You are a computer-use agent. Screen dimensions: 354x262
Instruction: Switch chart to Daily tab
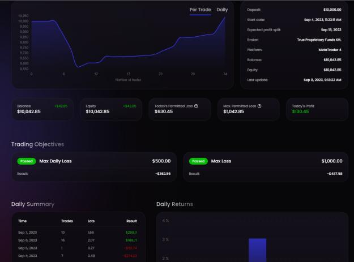222,10
